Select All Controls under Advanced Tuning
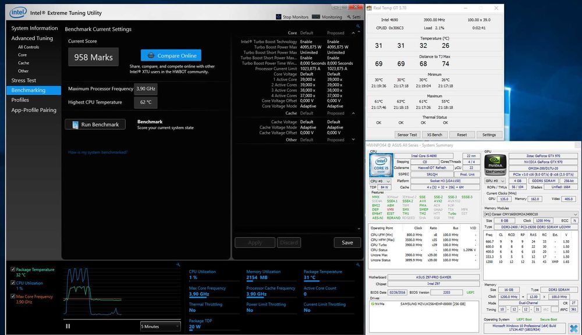Image resolution: width=582 pixels, height=335 pixels. pos(29,47)
